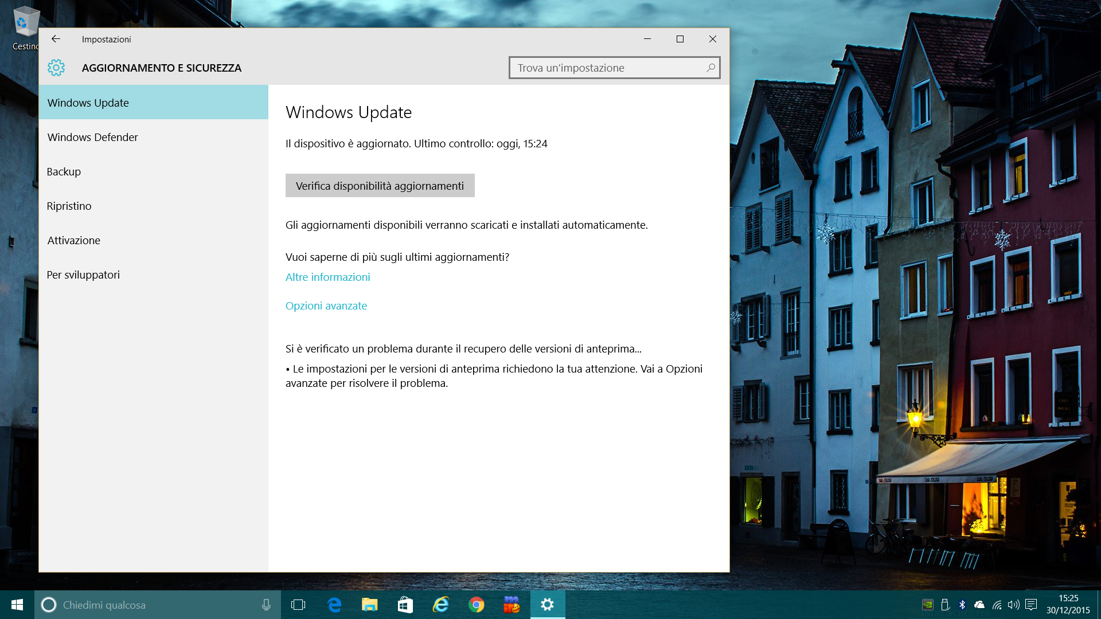1101x619 pixels.
Task: Open the Altre informazioni link
Action: pos(328,277)
